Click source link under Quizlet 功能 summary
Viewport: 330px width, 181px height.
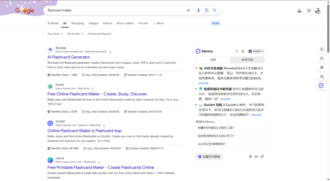coord(256,115)
